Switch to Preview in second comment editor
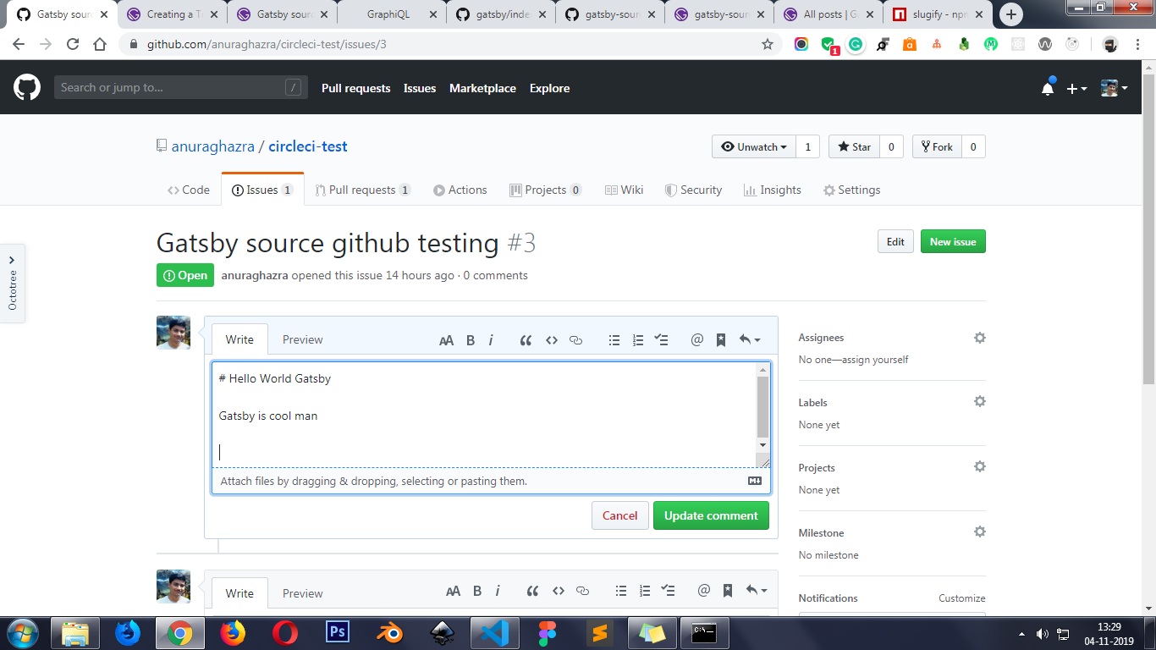 coord(302,593)
